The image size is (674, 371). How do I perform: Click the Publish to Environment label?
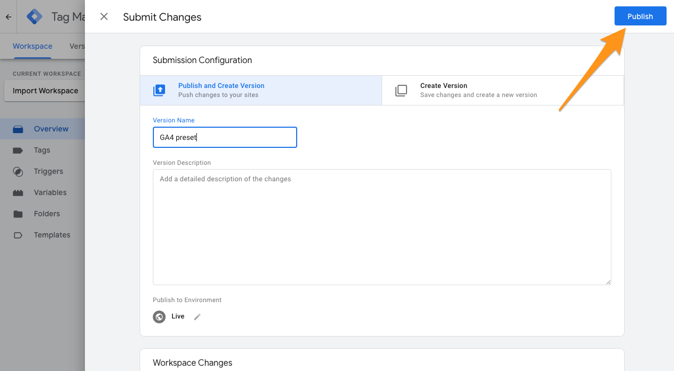(x=187, y=300)
